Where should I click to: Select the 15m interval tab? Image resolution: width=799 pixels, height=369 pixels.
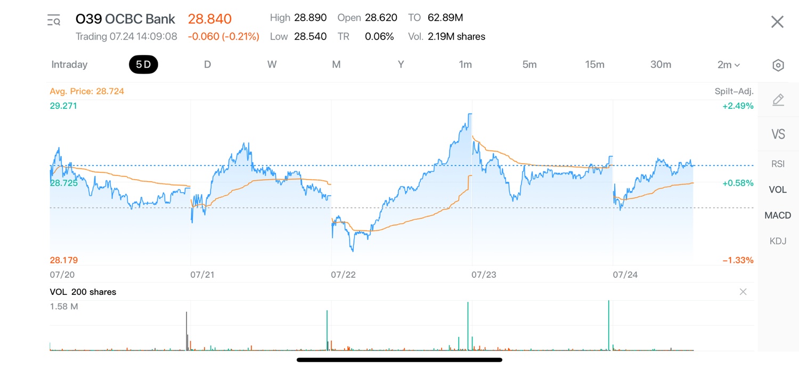[594, 65]
